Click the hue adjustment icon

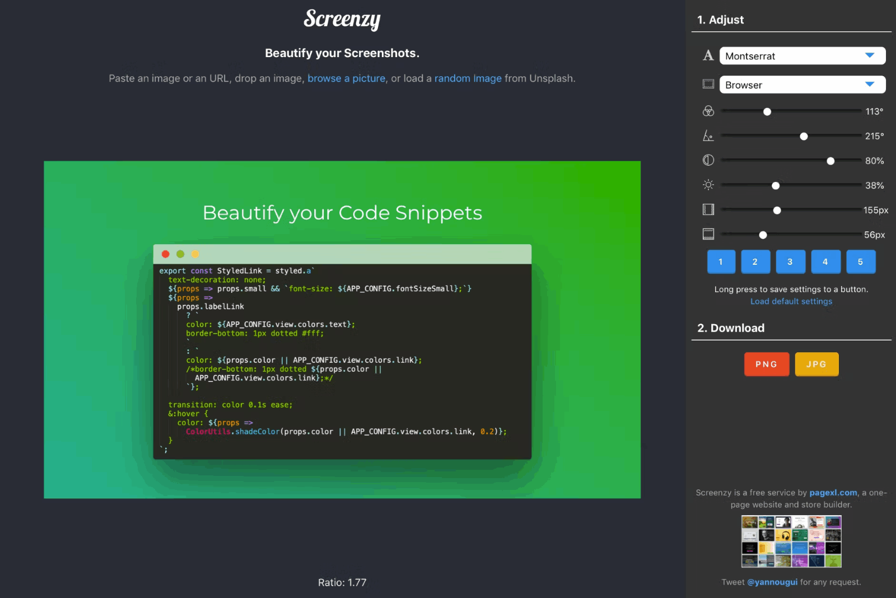(x=708, y=111)
